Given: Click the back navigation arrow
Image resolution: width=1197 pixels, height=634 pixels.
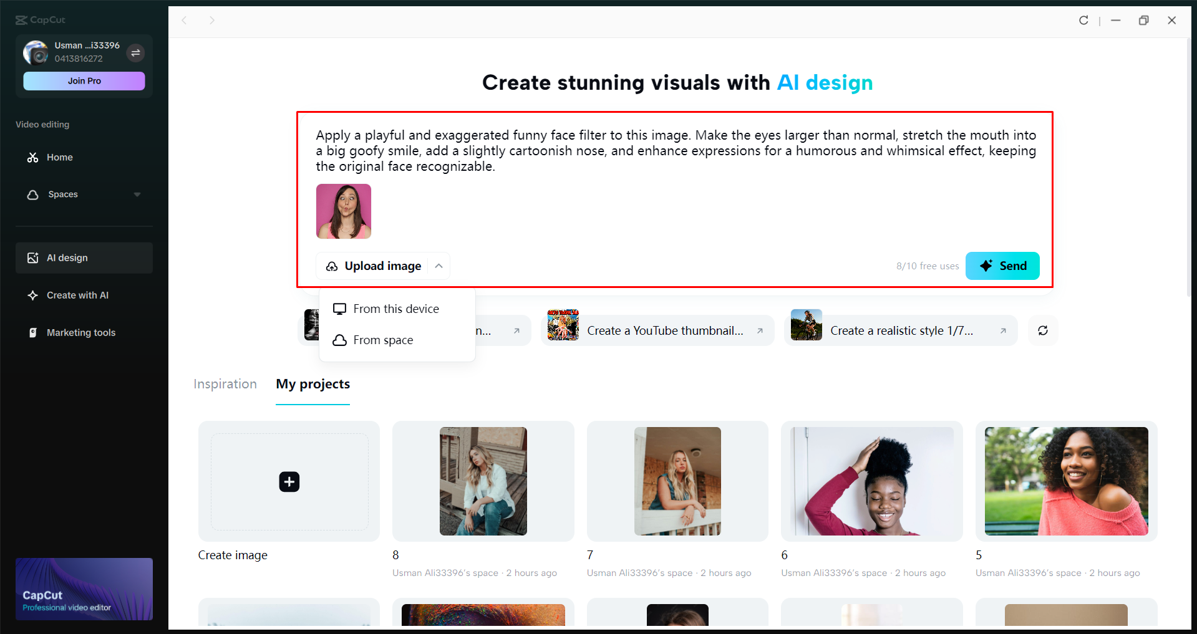Looking at the screenshot, I should click(185, 20).
